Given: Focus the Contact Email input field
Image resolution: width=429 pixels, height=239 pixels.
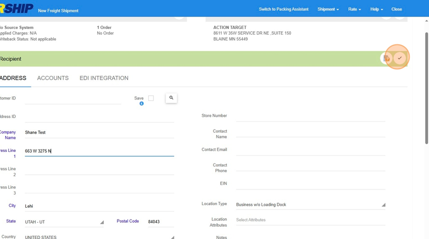Looking at the screenshot, I should point(310,150).
